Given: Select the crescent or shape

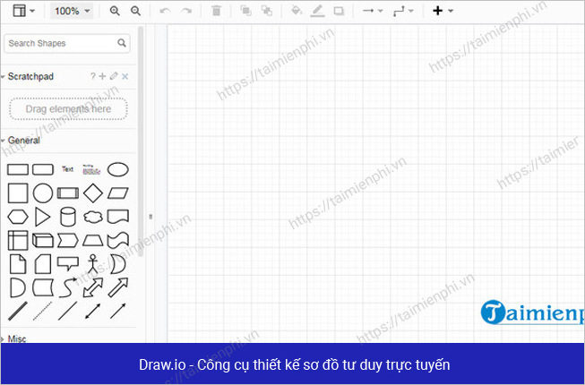Looking at the screenshot, I should (x=118, y=264).
